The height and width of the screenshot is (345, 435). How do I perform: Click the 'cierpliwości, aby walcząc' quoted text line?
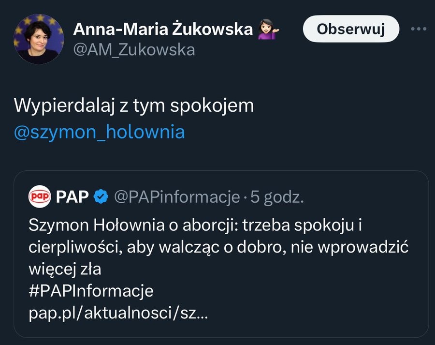[x=218, y=247]
